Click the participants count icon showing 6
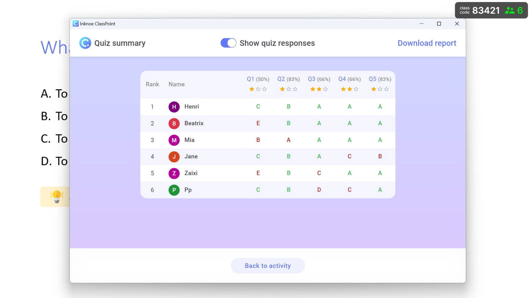This screenshot has height=298, width=530. (510, 10)
